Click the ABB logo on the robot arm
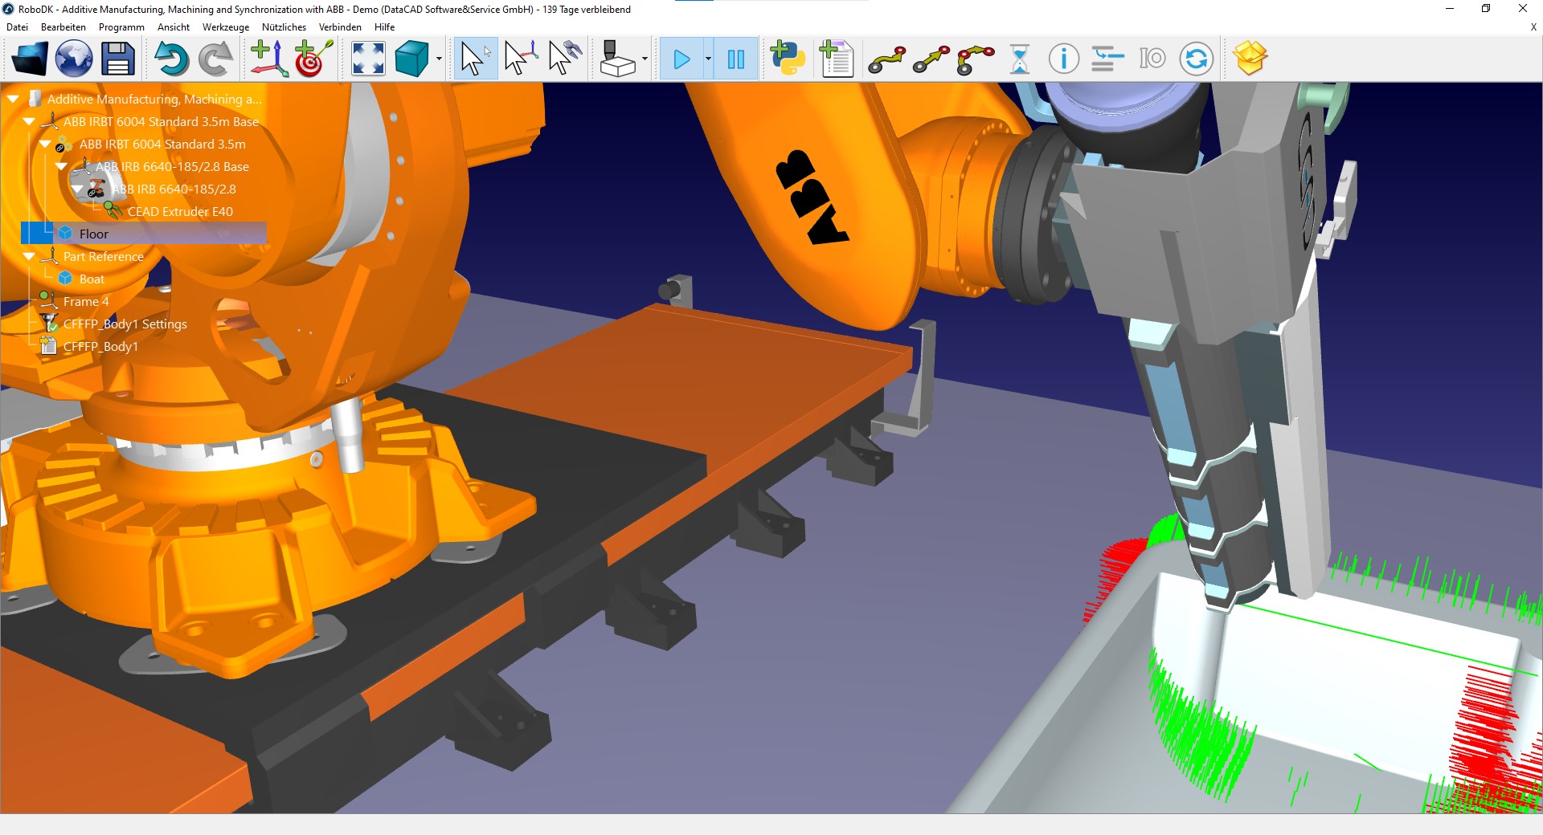1543x835 pixels. [811, 198]
